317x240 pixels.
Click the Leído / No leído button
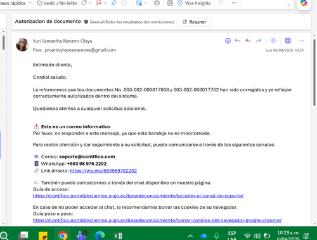coord(56,3)
